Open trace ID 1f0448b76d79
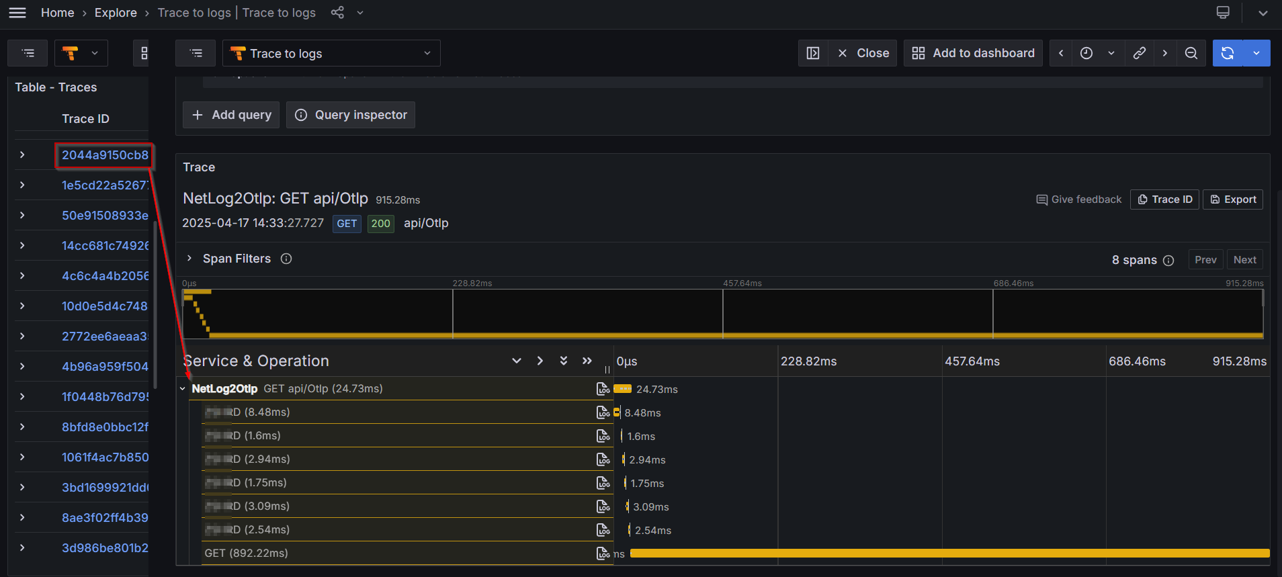Viewport: 1282px width, 577px height. click(x=105, y=397)
